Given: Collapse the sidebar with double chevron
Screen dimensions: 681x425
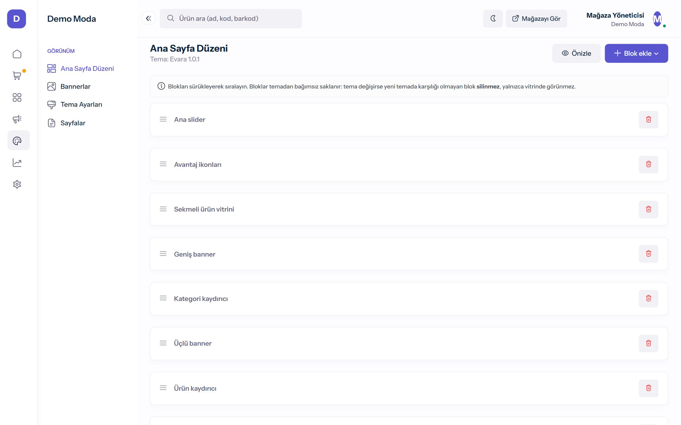Looking at the screenshot, I should [148, 18].
